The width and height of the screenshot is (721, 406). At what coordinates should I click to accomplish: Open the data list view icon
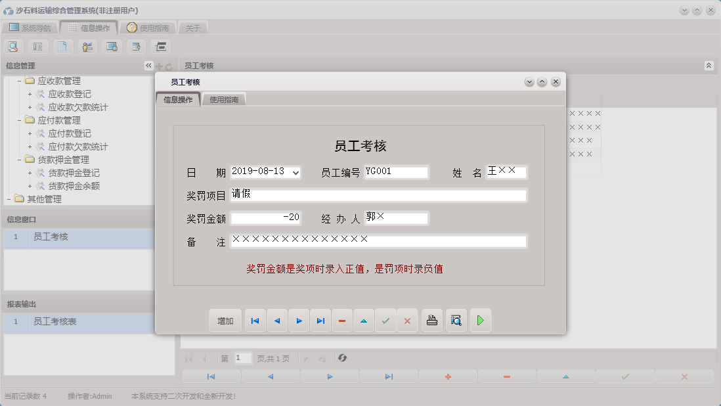[37, 47]
